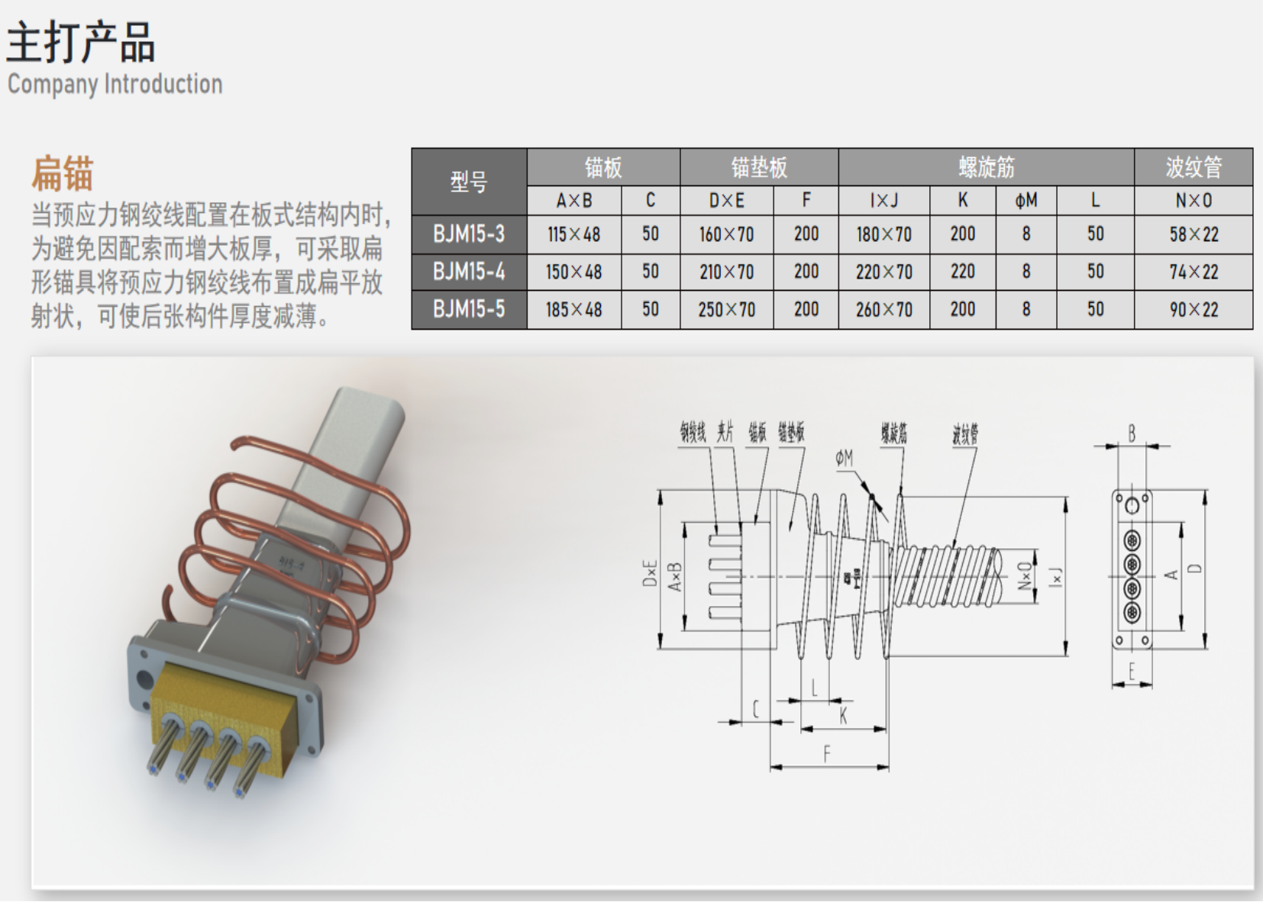Image resolution: width=1263 pixels, height=902 pixels.
Task: Click the 钢绞线 callout label in drawing
Action: click(x=693, y=433)
